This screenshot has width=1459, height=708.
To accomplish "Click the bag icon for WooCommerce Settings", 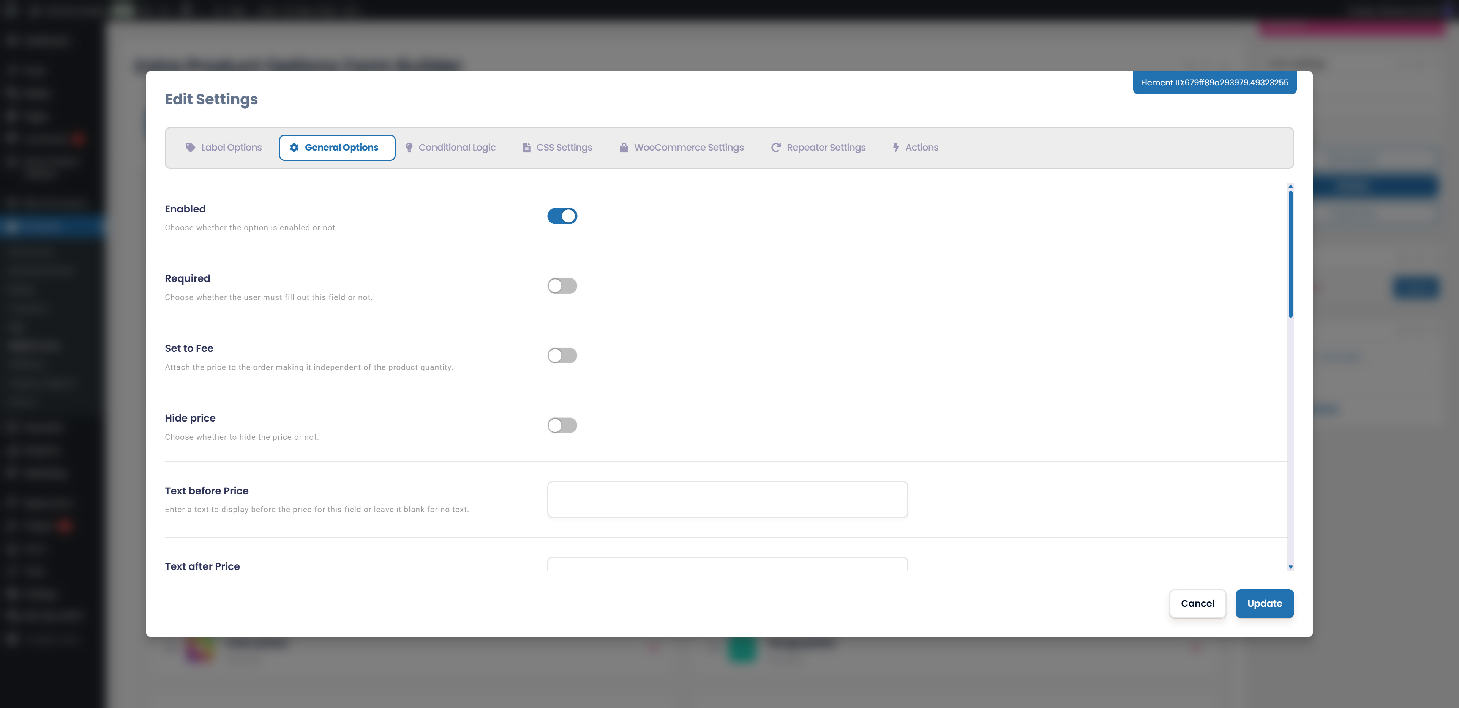I will point(624,147).
